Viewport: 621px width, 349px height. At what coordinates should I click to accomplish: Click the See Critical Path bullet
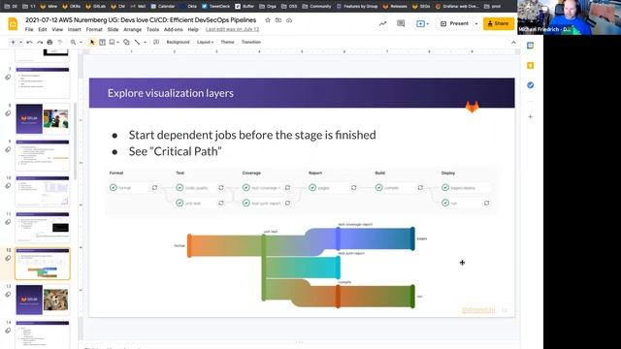175,151
